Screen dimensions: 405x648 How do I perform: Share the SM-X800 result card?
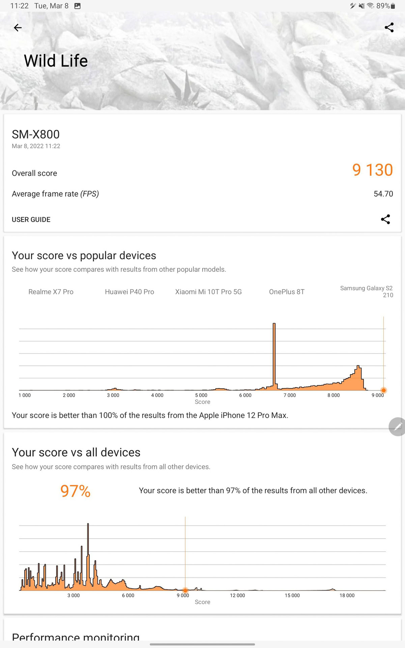point(385,219)
